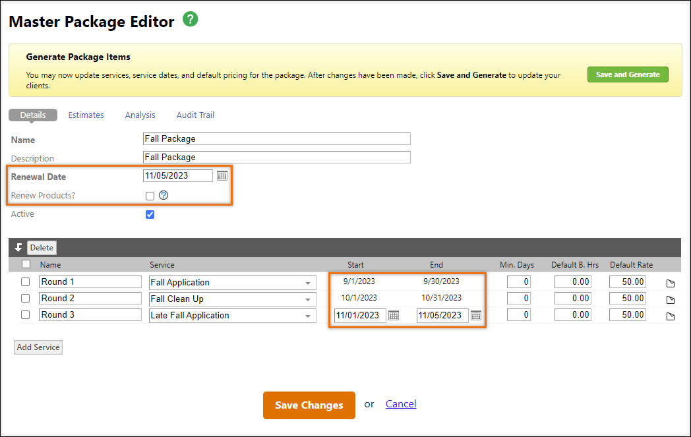Expand the Late Fall Application service dropdown

point(307,316)
